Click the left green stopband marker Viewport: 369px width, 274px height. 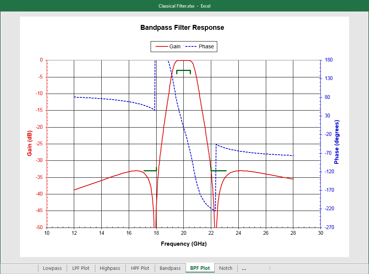(x=150, y=171)
